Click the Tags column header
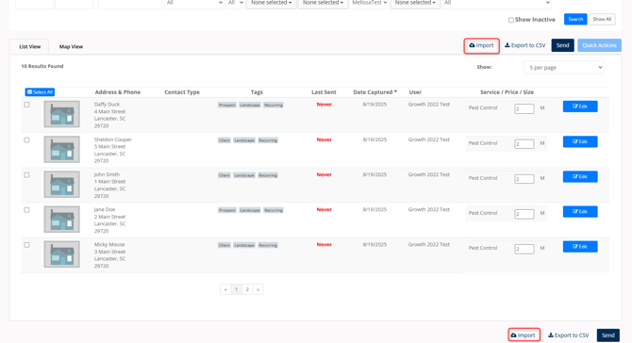This screenshot has width=632, height=343. 257,92
